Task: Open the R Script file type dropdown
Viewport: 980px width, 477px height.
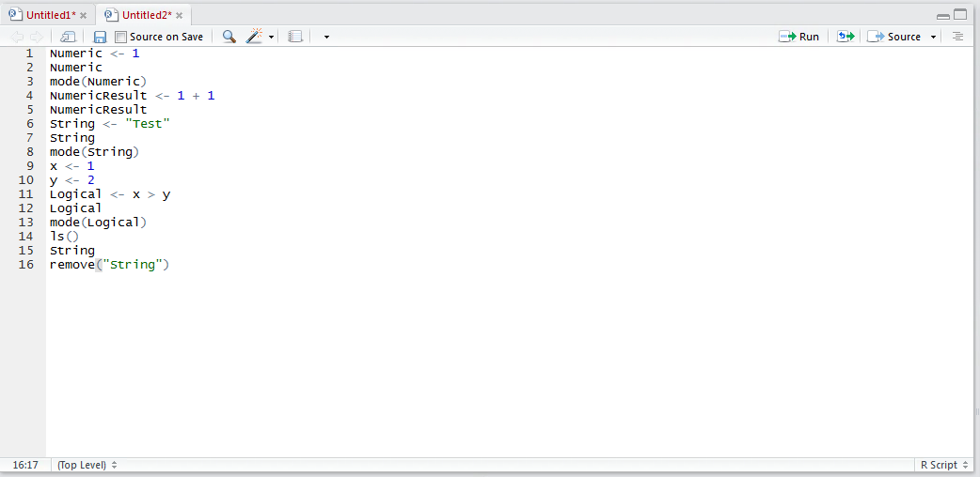Action: (942, 465)
